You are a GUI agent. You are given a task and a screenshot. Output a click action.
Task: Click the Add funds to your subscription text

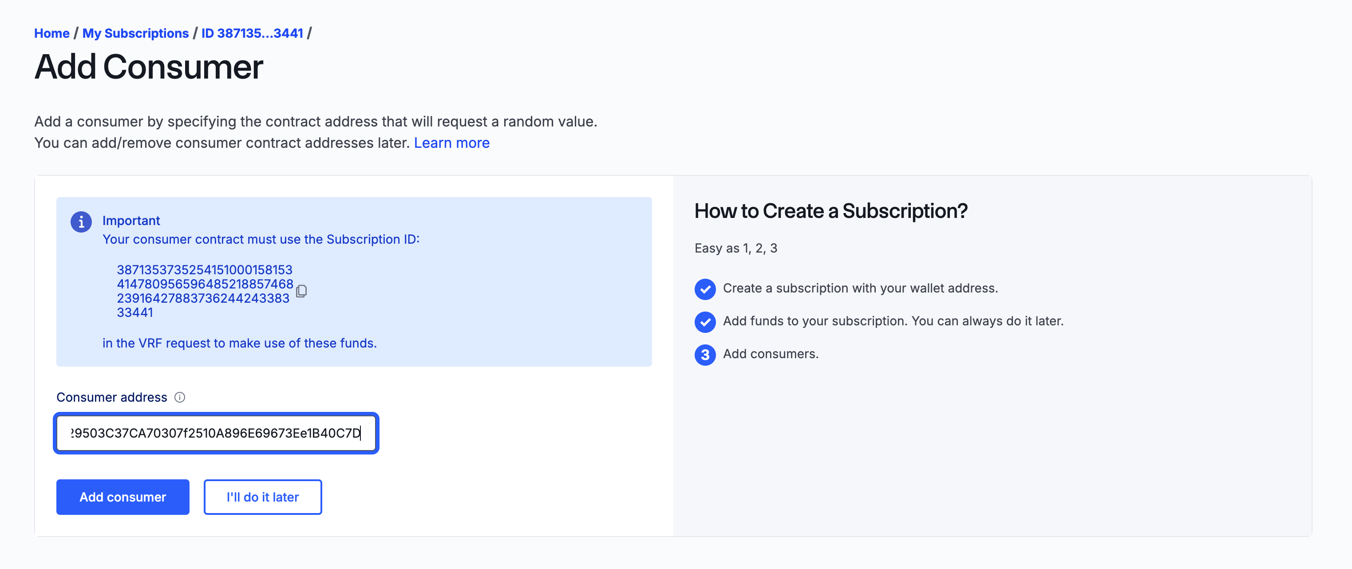(x=893, y=321)
